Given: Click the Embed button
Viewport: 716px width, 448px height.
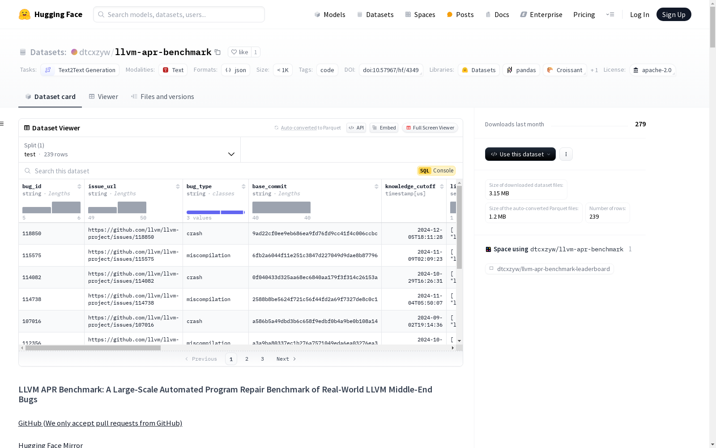Looking at the screenshot, I should click(384, 128).
